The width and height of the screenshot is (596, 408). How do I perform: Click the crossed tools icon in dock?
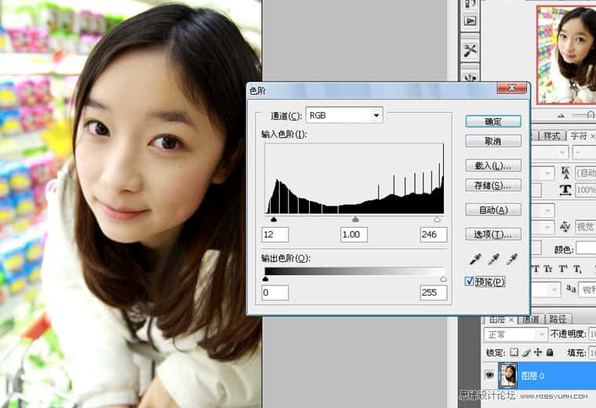471,50
